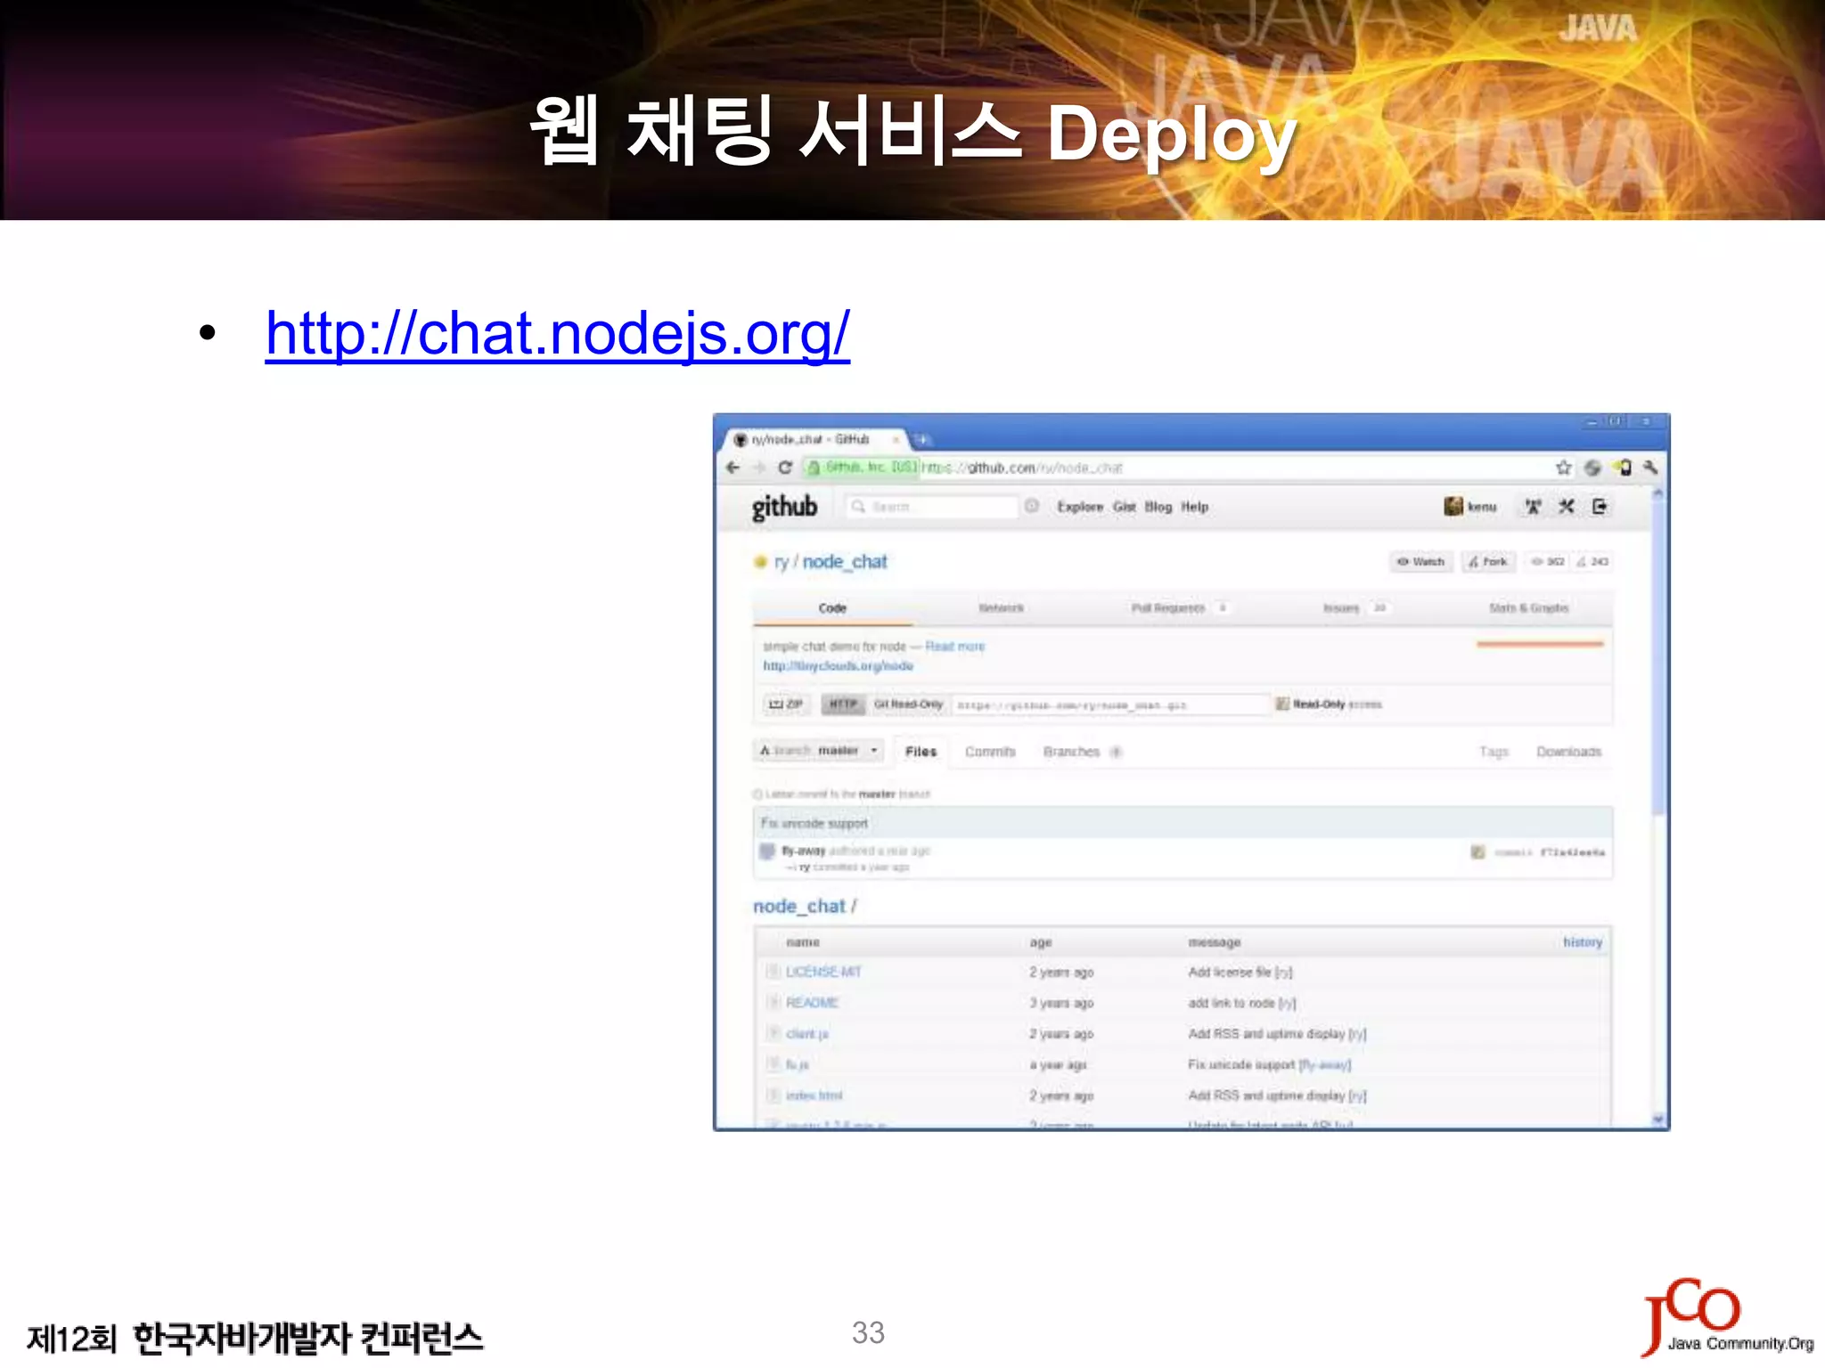Open the Fix unicode support commit
The width and height of the screenshot is (1825, 1368).
coord(814,824)
